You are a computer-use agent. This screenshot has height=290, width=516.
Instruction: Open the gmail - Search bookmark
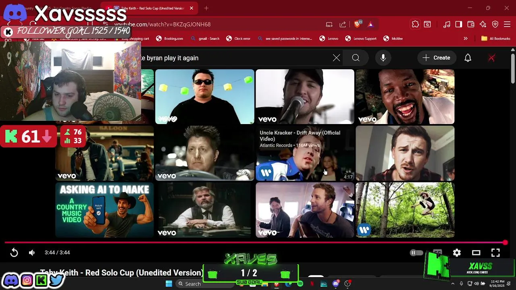[x=205, y=39]
